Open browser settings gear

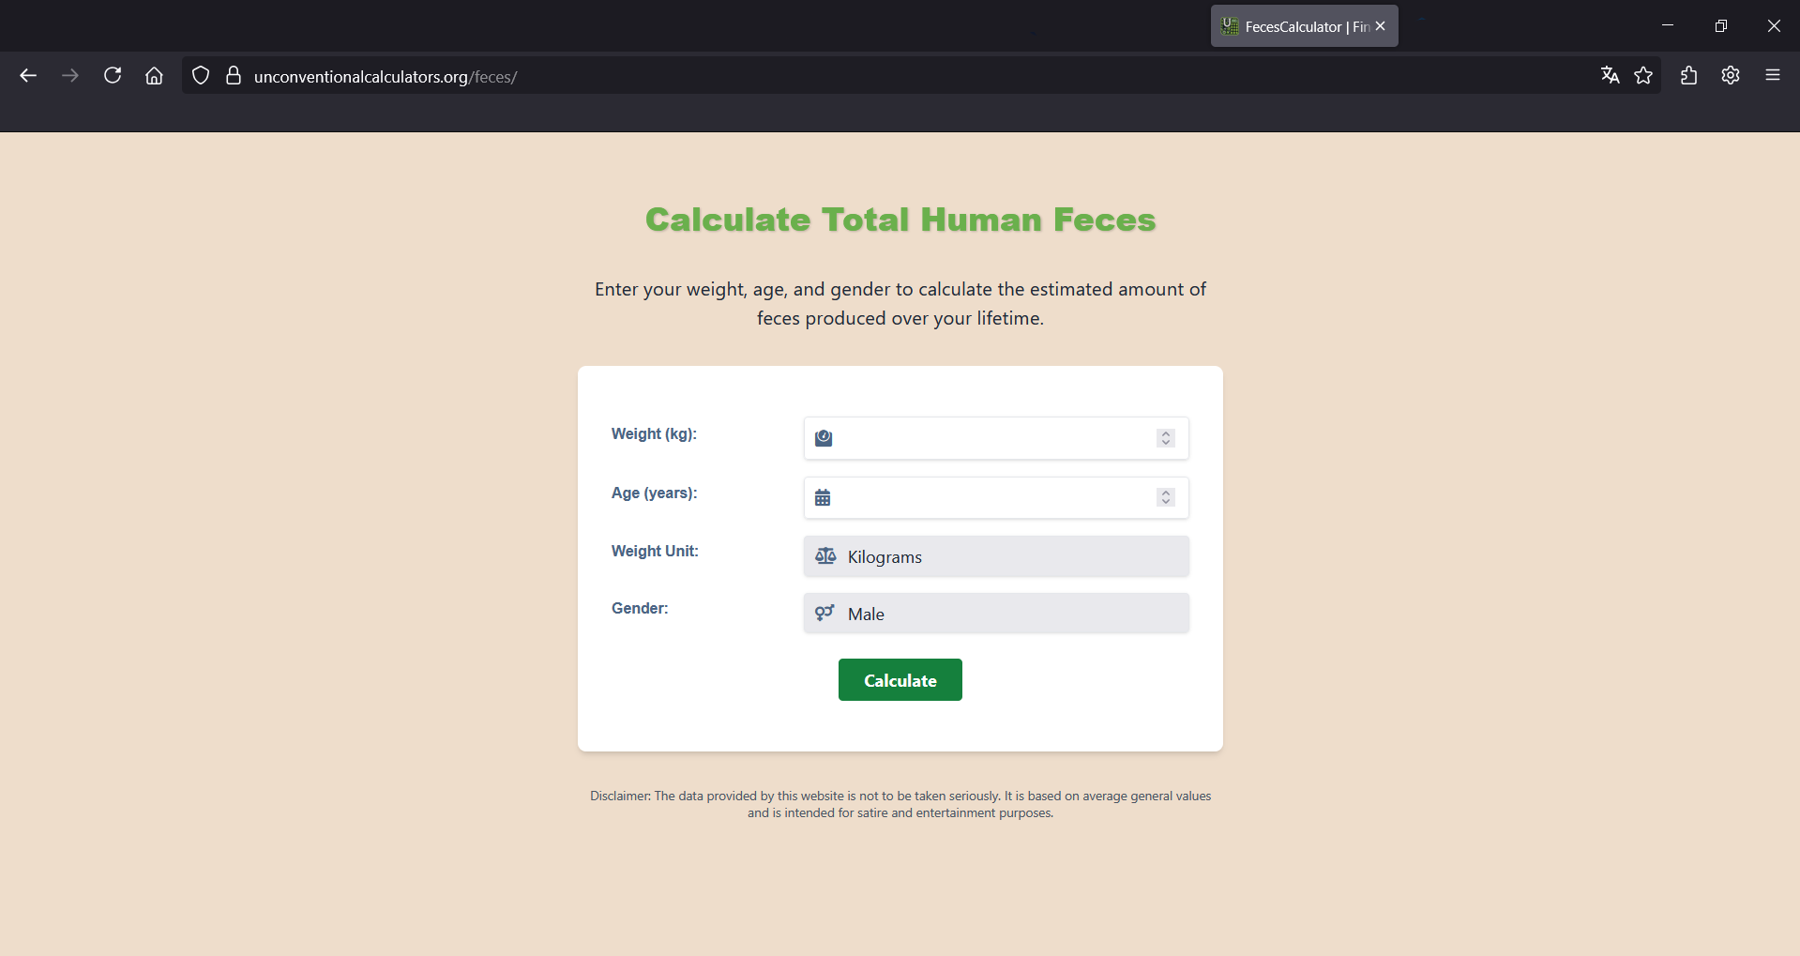[x=1731, y=76]
